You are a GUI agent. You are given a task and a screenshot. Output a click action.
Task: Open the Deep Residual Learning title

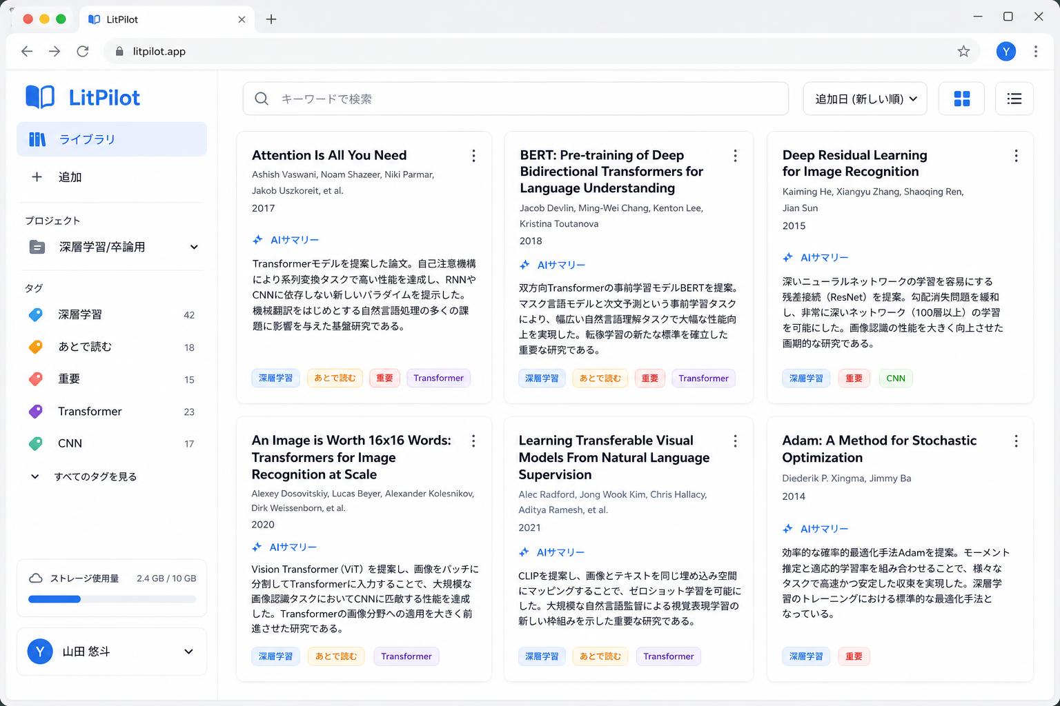tap(854, 163)
